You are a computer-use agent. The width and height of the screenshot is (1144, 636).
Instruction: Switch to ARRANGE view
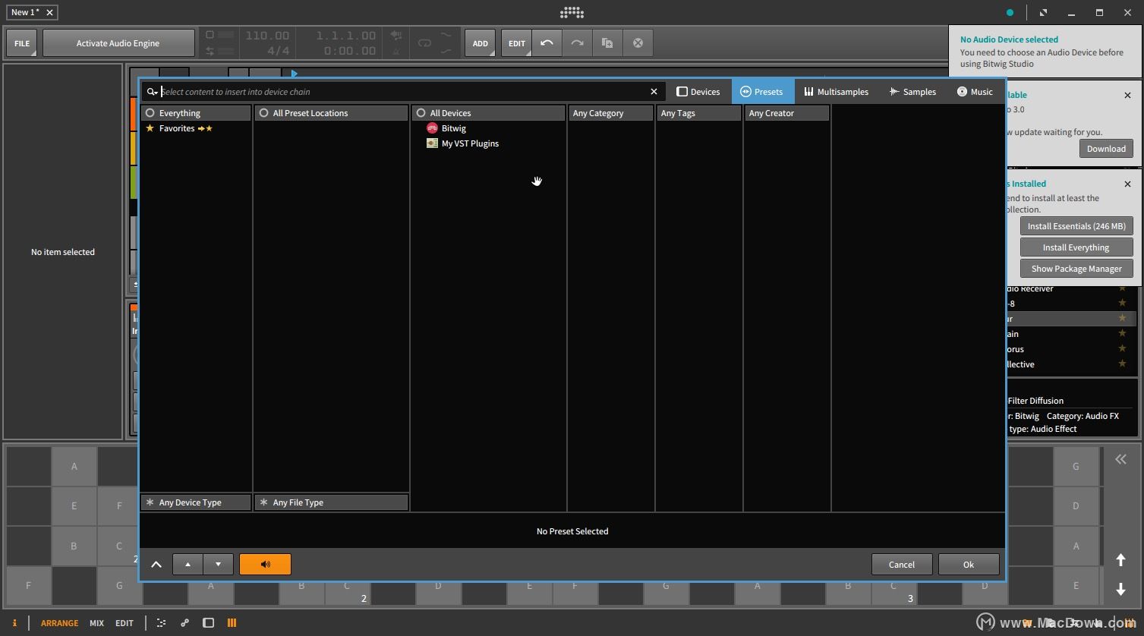click(x=59, y=623)
